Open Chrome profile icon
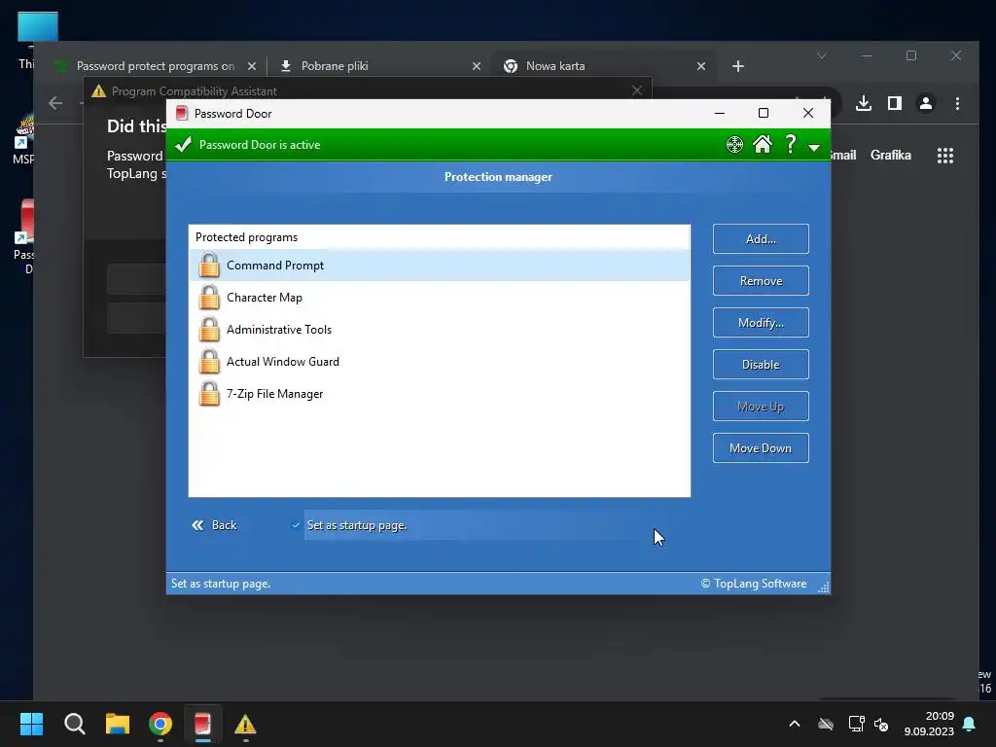Image resolution: width=996 pixels, height=747 pixels. click(926, 103)
